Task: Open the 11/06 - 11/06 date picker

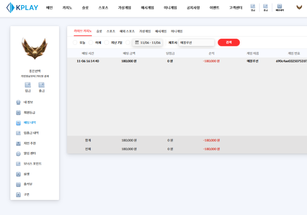Action: [x=147, y=43]
